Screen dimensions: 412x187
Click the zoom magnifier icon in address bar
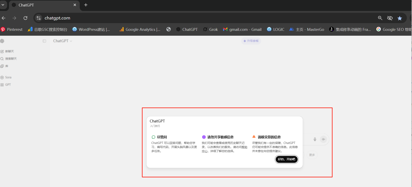coord(380,18)
